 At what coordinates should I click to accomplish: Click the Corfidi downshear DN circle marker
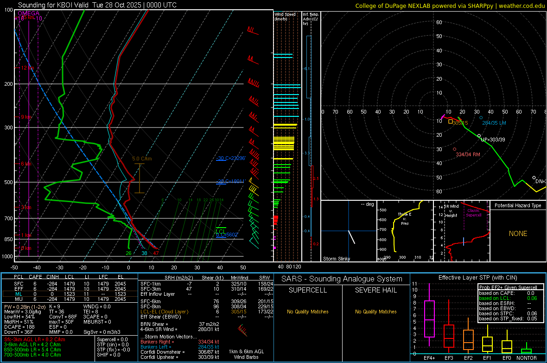534,178
